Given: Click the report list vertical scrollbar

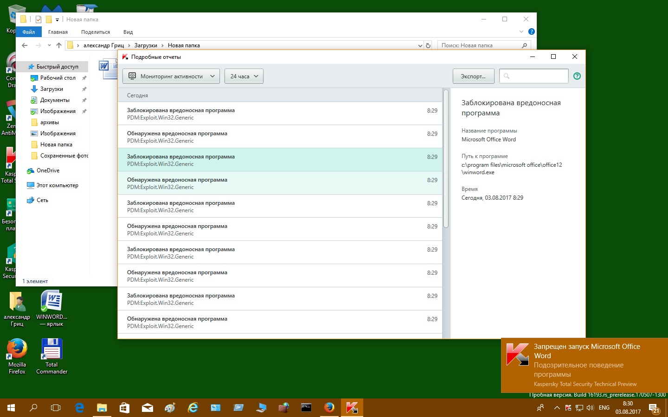Looking at the screenshot, I should tap(446, 158).
